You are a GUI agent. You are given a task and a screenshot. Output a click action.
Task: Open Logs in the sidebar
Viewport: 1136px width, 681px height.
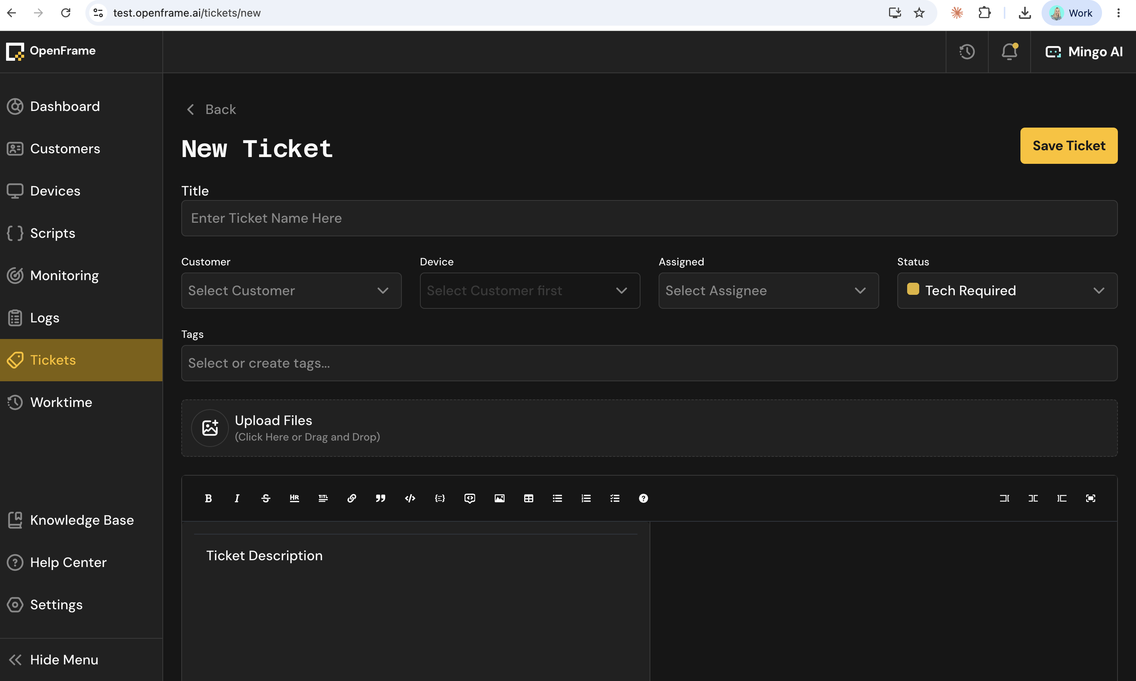coord(81,317)
